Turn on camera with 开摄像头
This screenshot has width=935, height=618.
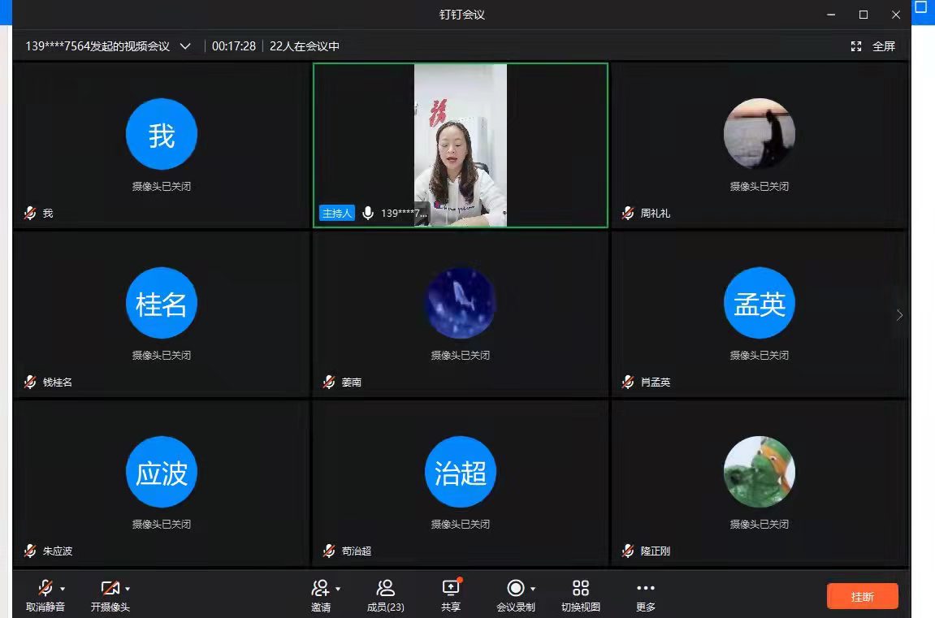coord(110,588)
